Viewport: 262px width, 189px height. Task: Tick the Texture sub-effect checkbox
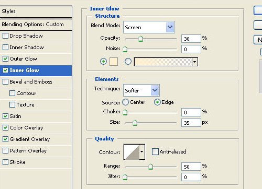[x=12, y=105]
